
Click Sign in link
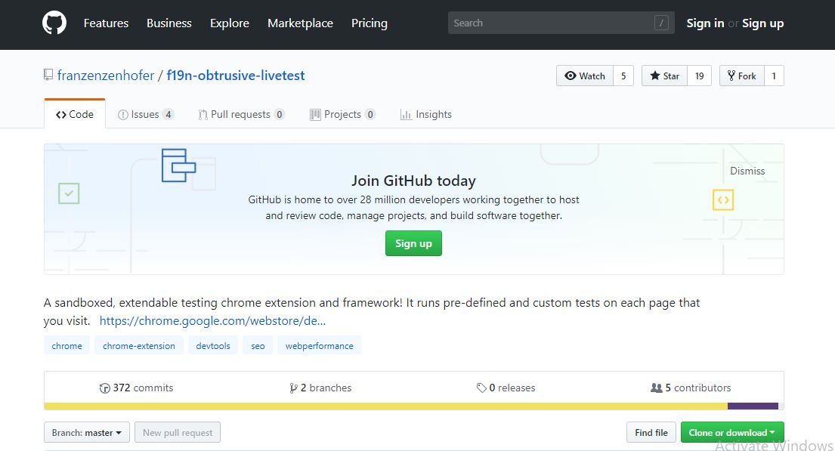click(x=705, y=23)
